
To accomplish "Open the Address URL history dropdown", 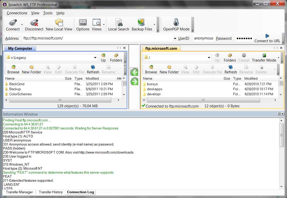I will tap(175, 38).
